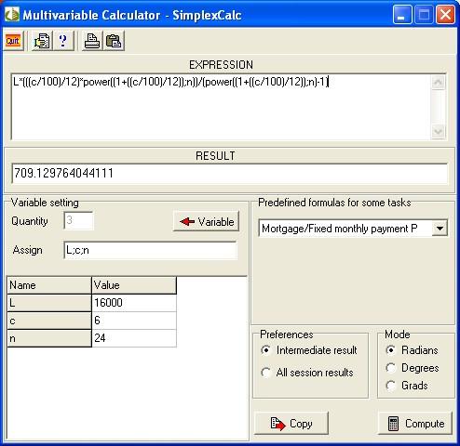Click the printer toolbar icon
Viewport: 460px width, 446px height.
(92, 41)
